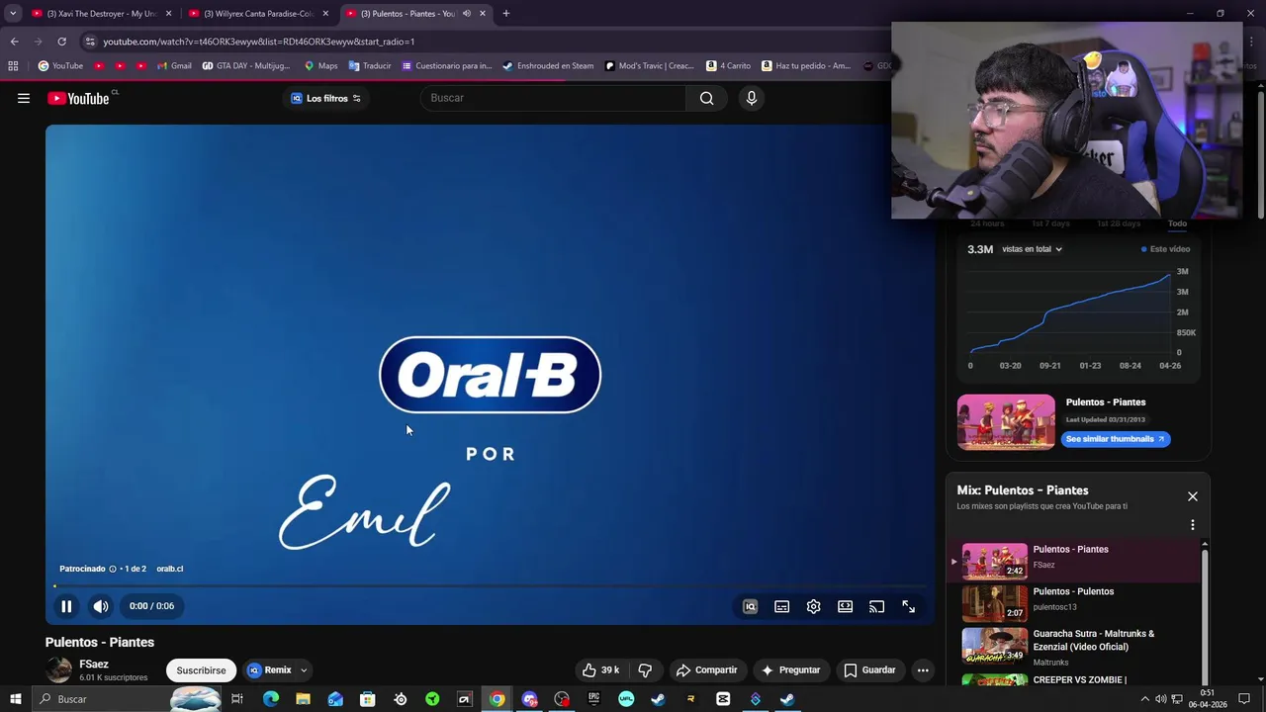Open the YouTube guide hamburger menu
Viewport: 1266px width, 712px height.
point(24,98)
